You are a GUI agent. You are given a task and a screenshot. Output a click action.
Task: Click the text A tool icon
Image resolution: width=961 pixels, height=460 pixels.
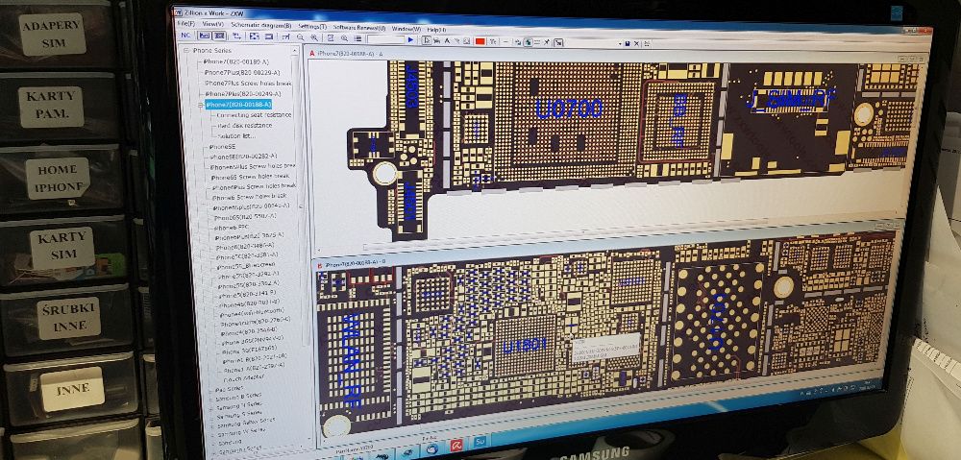click(x=448, y=41)
